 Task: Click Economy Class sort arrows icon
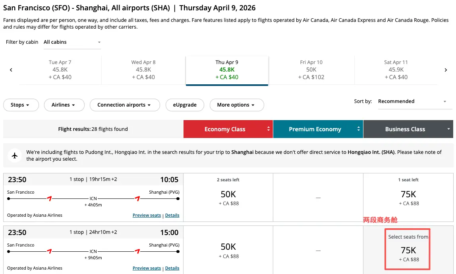[x=269, y=129]
